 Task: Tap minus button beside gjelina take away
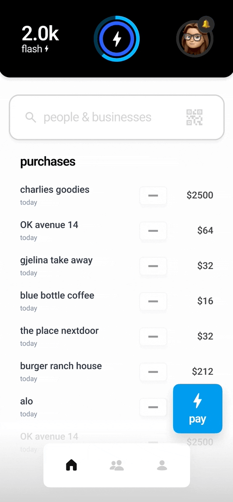coord(153,266)
